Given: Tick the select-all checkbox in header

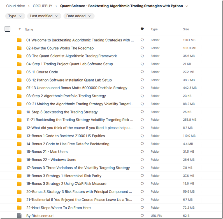Looking at the screenshot, I should click(8, 29).
